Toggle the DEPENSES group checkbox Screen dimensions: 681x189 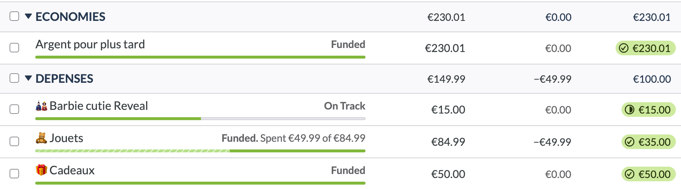(14, 78)
